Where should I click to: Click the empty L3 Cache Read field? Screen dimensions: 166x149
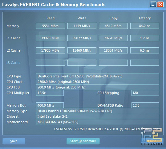(x=51, y=63)
